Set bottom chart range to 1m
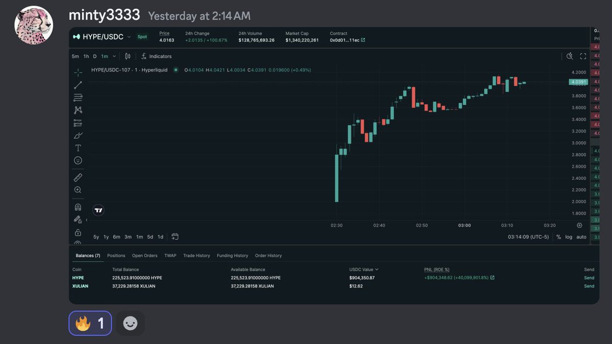 pos(139,237)
